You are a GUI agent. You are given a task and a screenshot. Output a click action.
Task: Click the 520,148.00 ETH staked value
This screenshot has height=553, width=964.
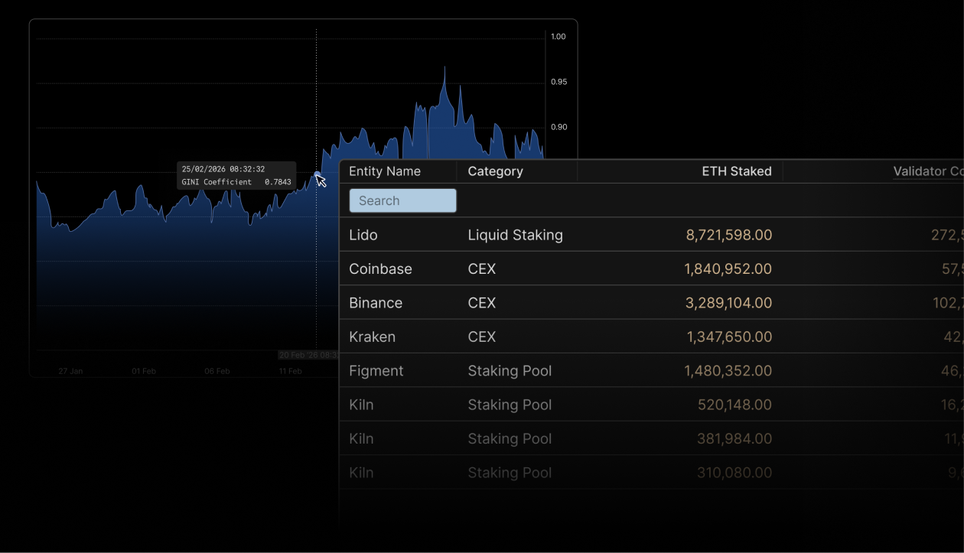(734, 405)
